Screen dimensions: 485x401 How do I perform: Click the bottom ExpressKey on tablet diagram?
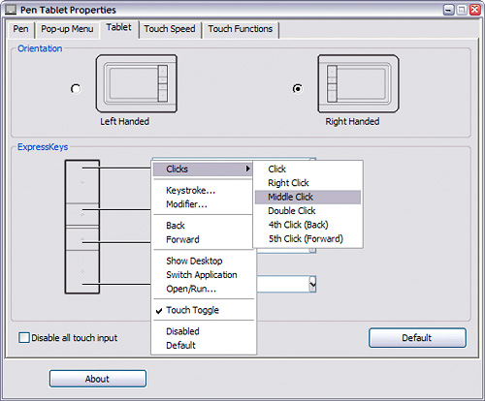[82, 271]
